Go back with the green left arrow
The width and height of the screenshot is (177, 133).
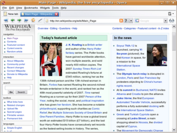[x=13, y=21]
